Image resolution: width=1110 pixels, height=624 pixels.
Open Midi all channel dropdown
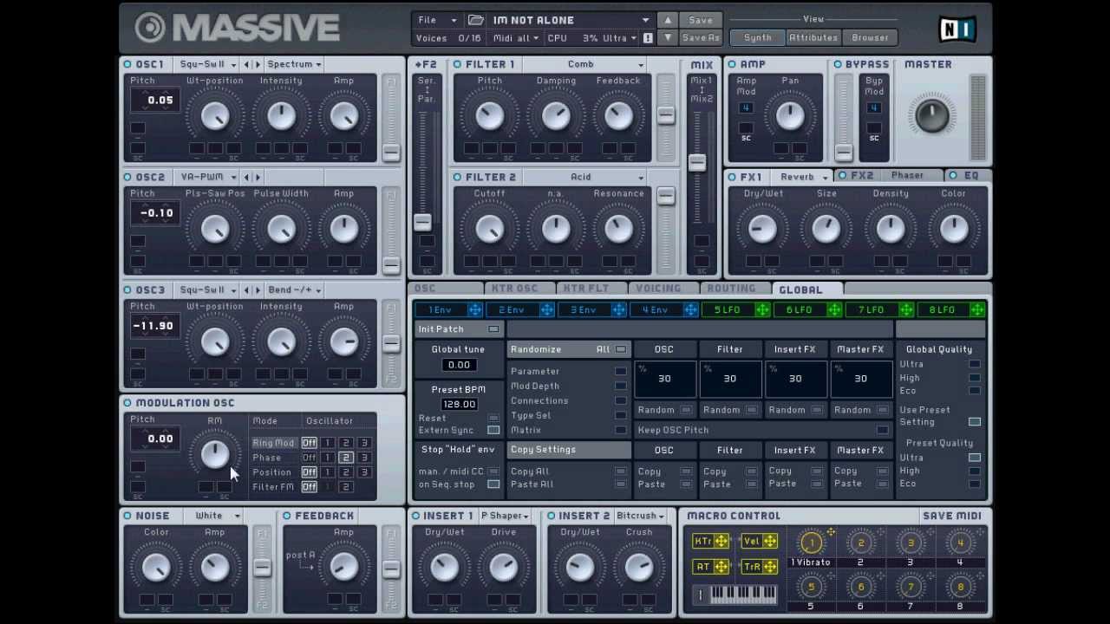(x=516, y=38)
